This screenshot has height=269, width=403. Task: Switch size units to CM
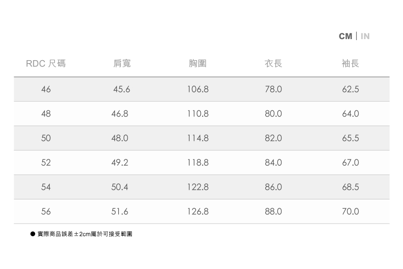point(345,36)
